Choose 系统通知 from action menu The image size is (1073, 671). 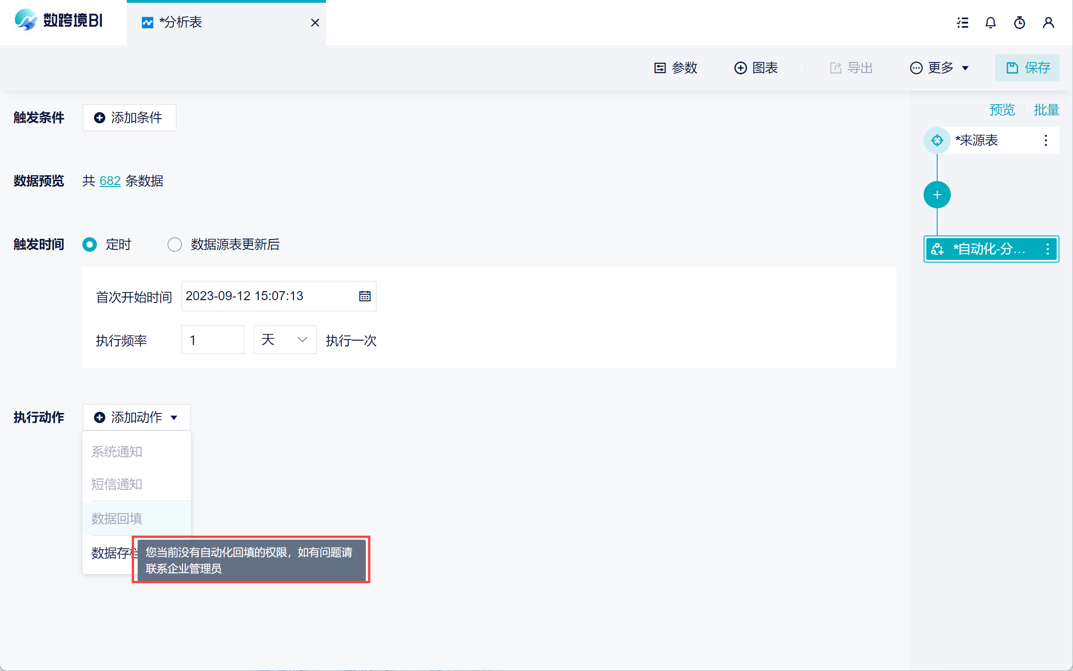117,451
